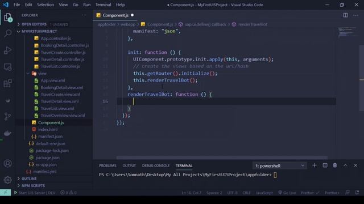
Task: Kill terminal with trash icon
Action: click(335, 165)
